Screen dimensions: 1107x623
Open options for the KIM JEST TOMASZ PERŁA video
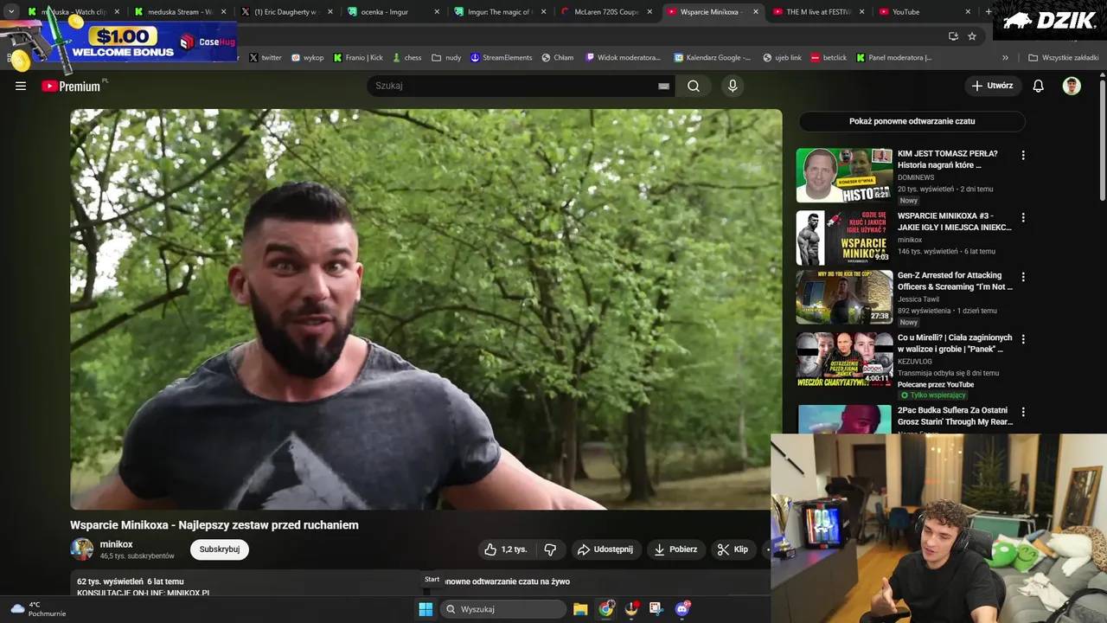coord(1023,156)
